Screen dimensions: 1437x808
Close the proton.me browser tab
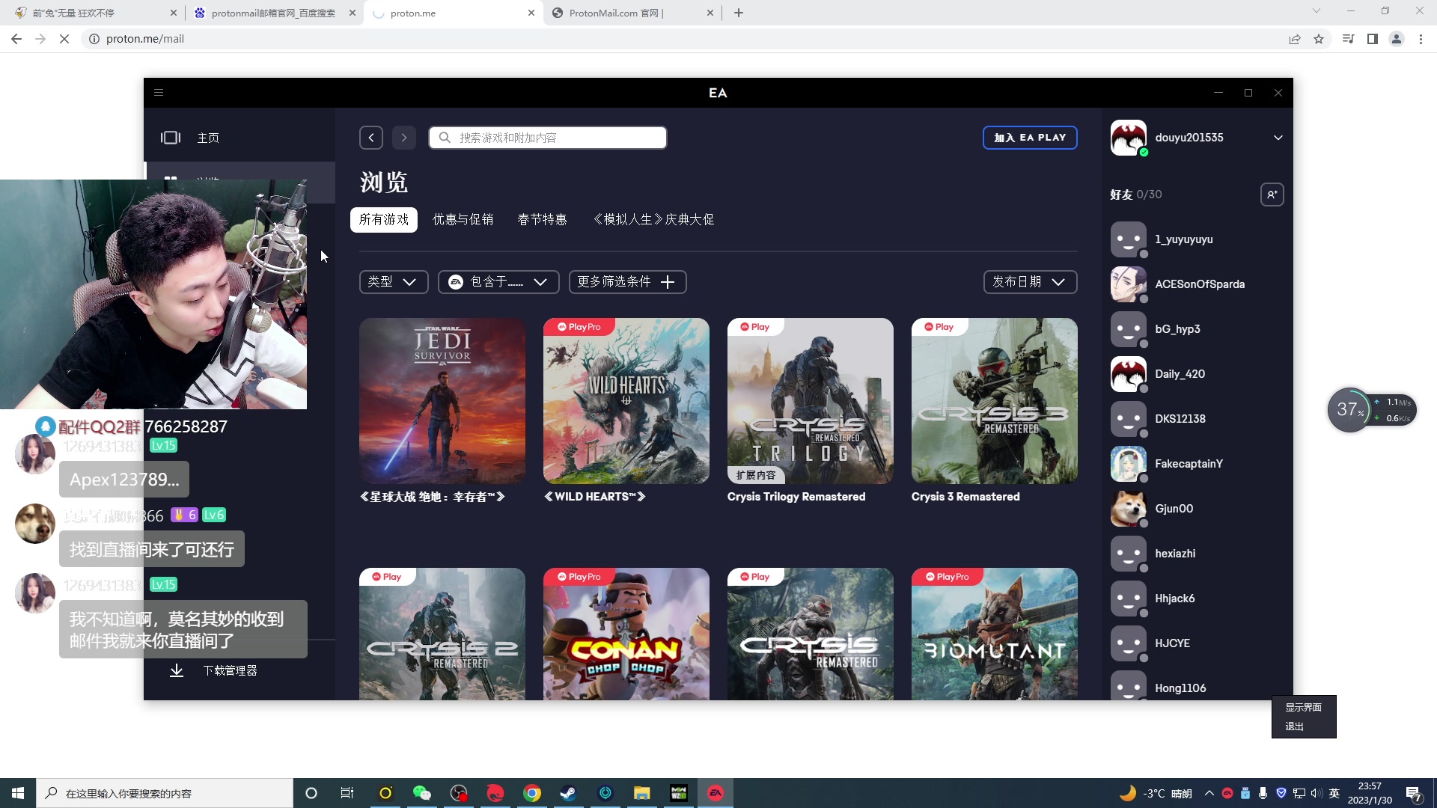pos(531,13)
